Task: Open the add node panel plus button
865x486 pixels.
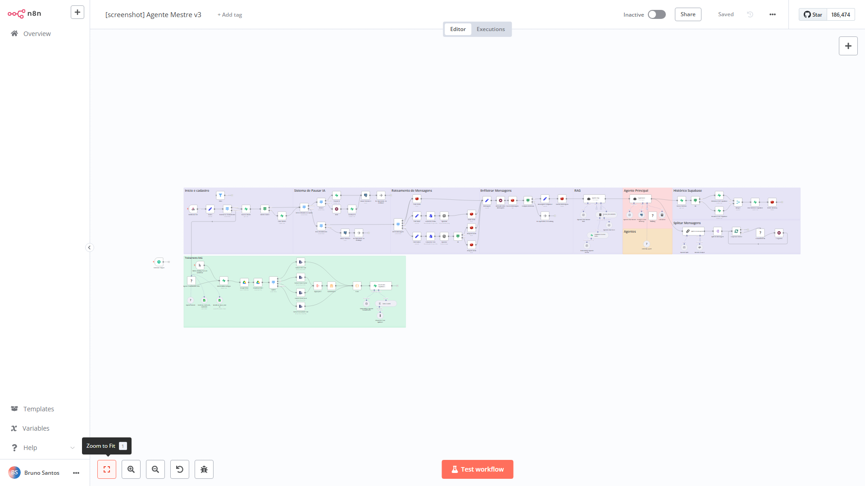Action: click(x=848, y=46)
